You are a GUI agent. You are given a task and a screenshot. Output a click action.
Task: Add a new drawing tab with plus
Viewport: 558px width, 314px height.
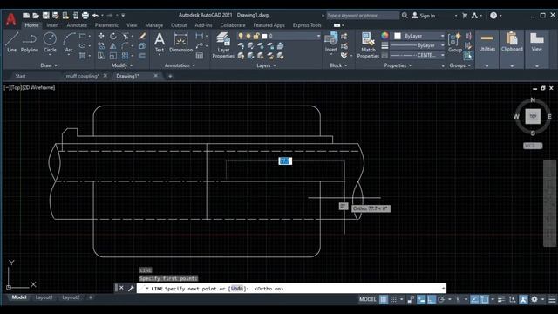(x=170, y=76)
